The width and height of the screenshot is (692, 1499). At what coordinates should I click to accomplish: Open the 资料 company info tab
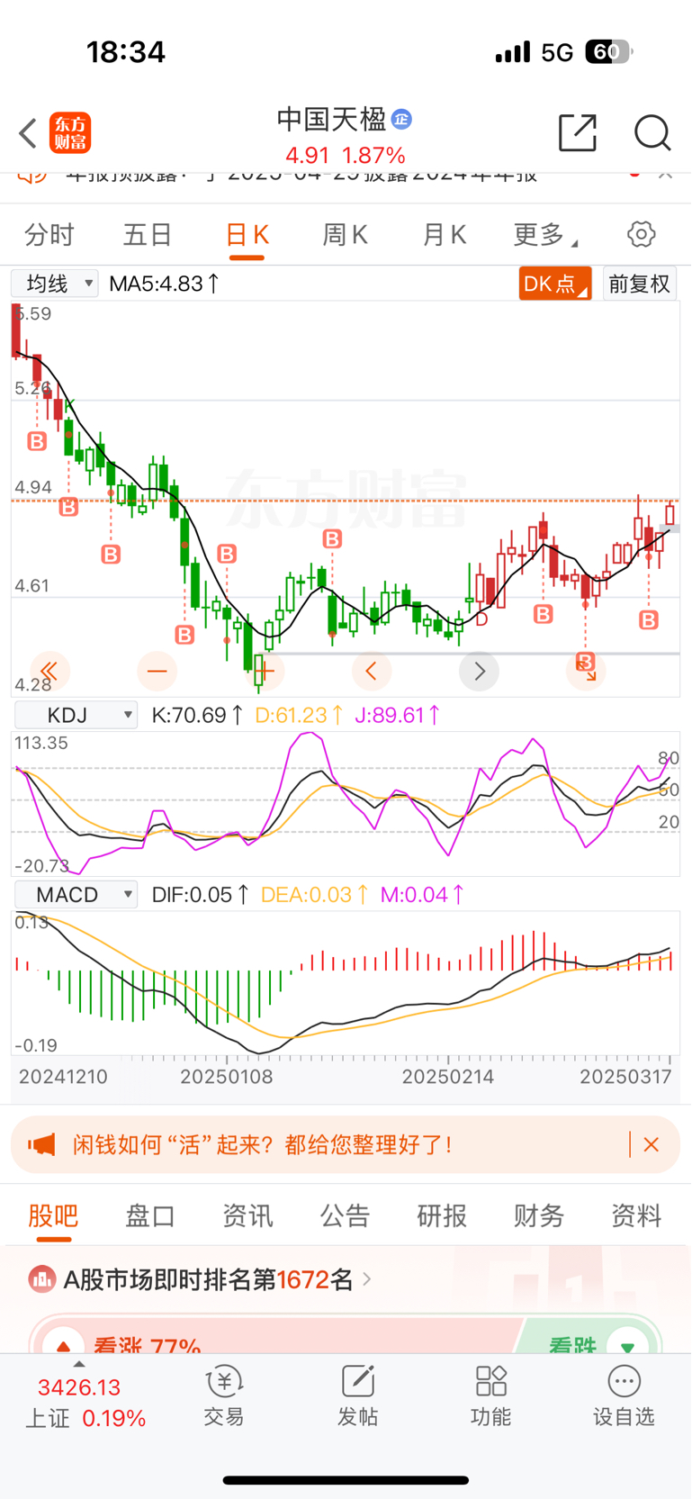pyautogui.click(x=636, y=1215)
